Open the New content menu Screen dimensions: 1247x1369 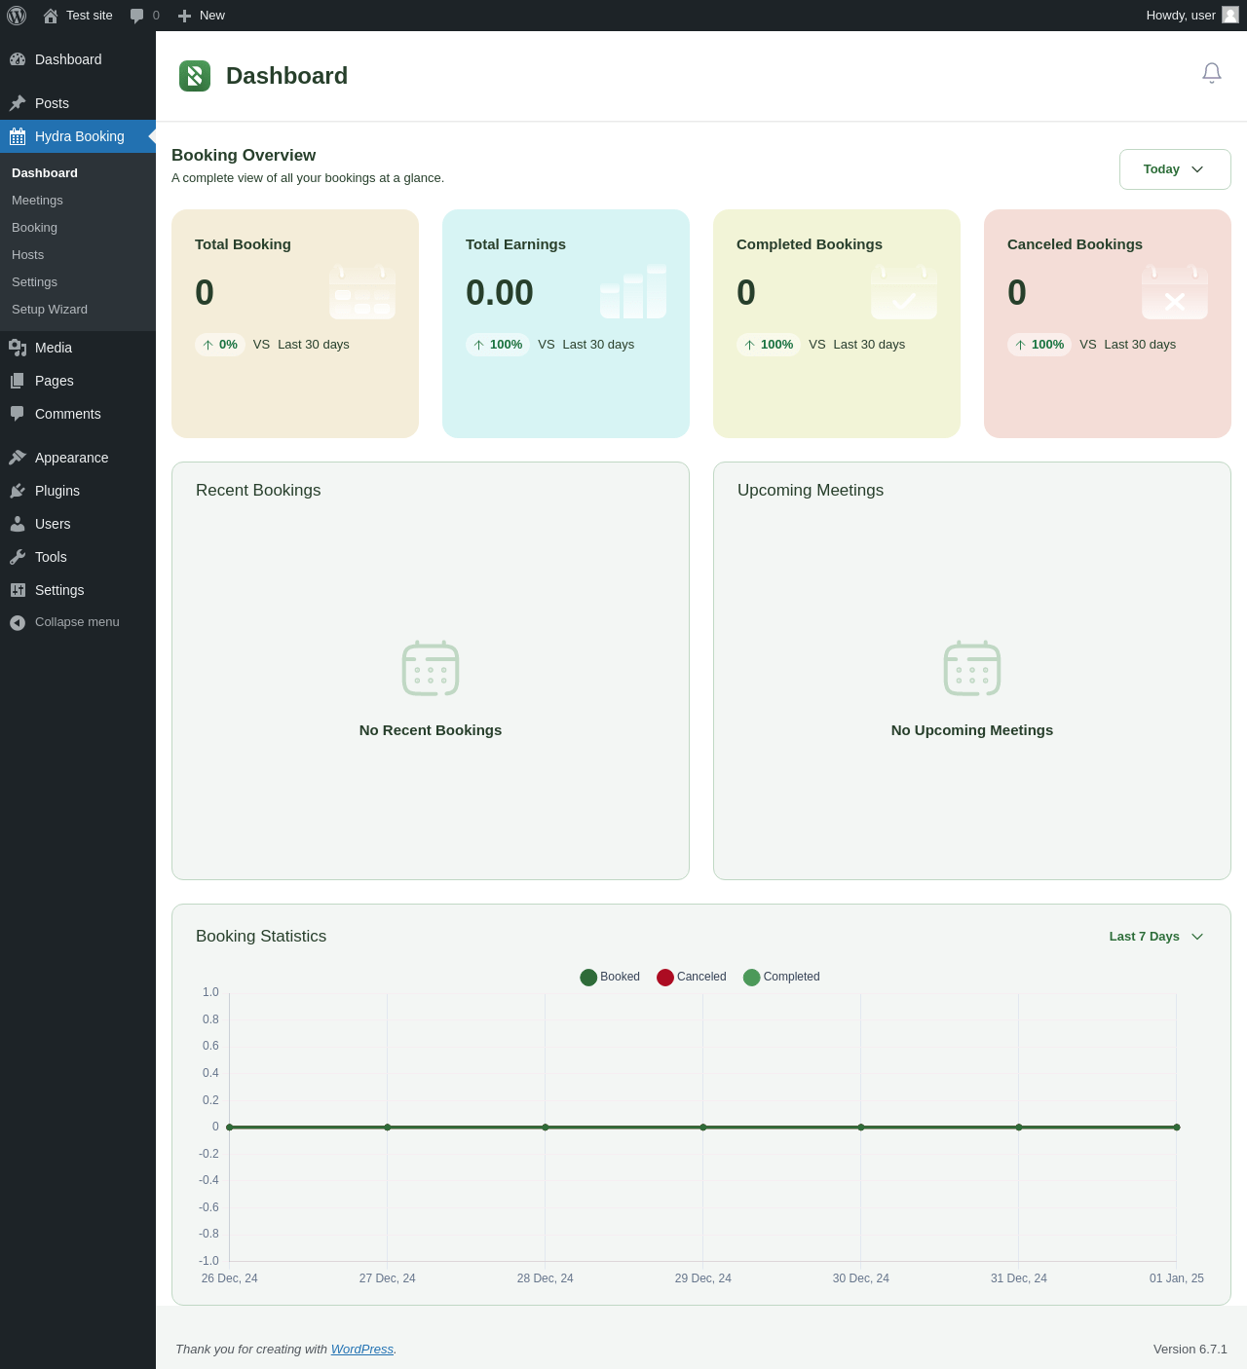point(202,16)
